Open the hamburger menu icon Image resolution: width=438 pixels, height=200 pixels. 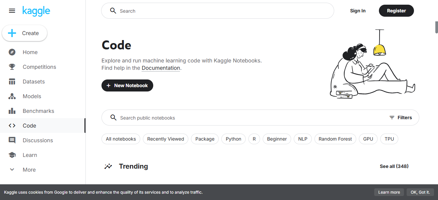pyautogui.click(x=12, y=11)
